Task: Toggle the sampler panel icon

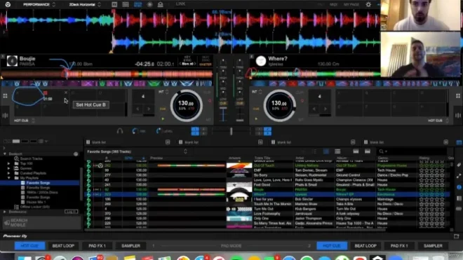Action: pos(126,4)
